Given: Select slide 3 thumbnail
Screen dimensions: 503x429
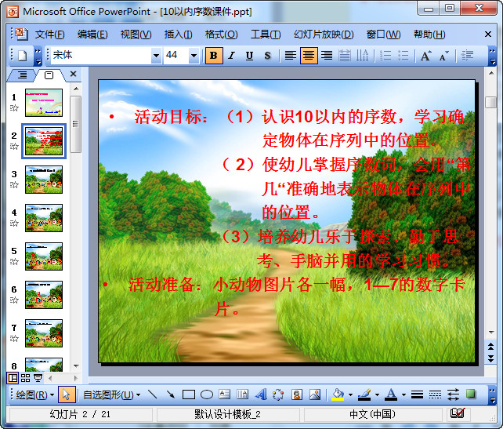Looking at the screenshot, I should tap(44, 180).
